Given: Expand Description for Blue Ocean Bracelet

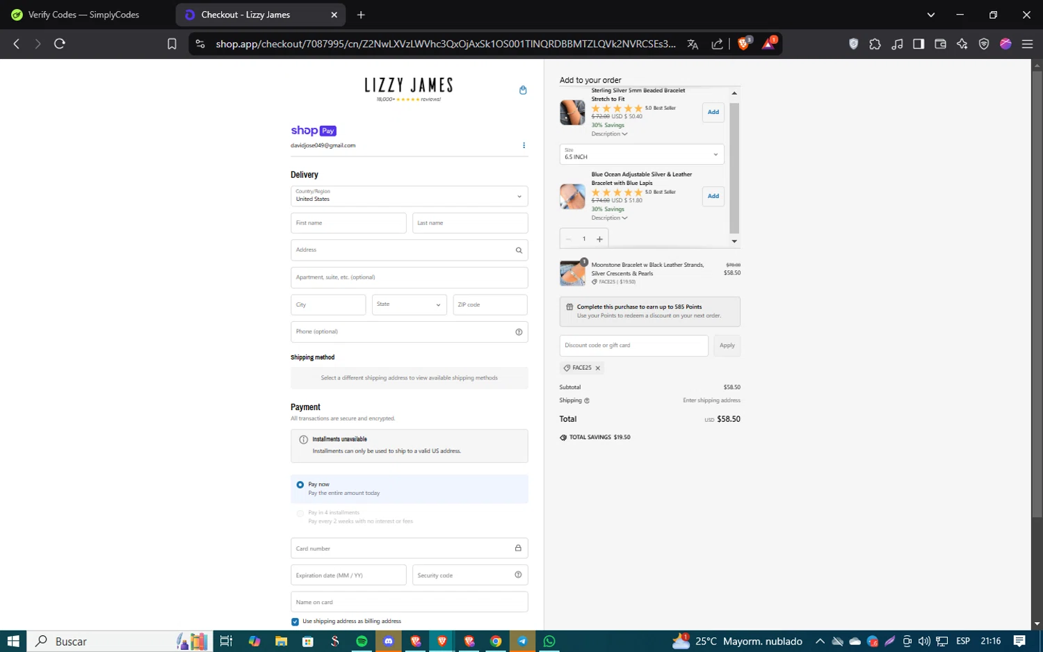Looking at the screenshot, I should tap(609, 218).
